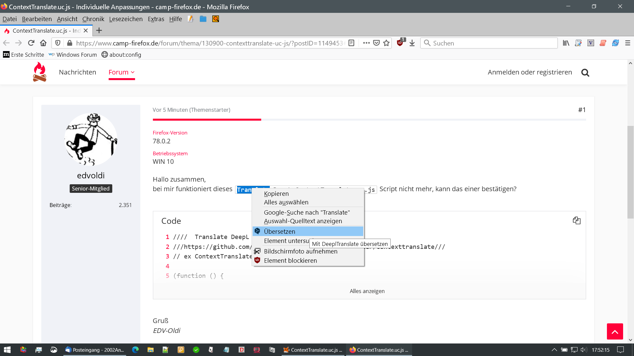Open Firefox hamburger menu

point(628,43)
